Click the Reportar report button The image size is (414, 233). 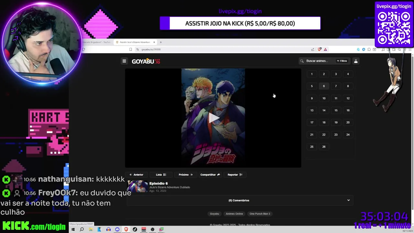pos(235,175)
